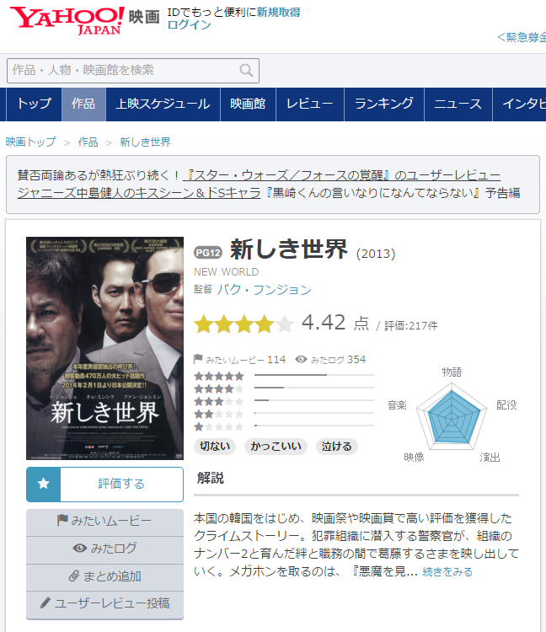This screenshot has width=546, height=632.
Task: Mark as watched with みたログ button
Action: click(104, 549)
